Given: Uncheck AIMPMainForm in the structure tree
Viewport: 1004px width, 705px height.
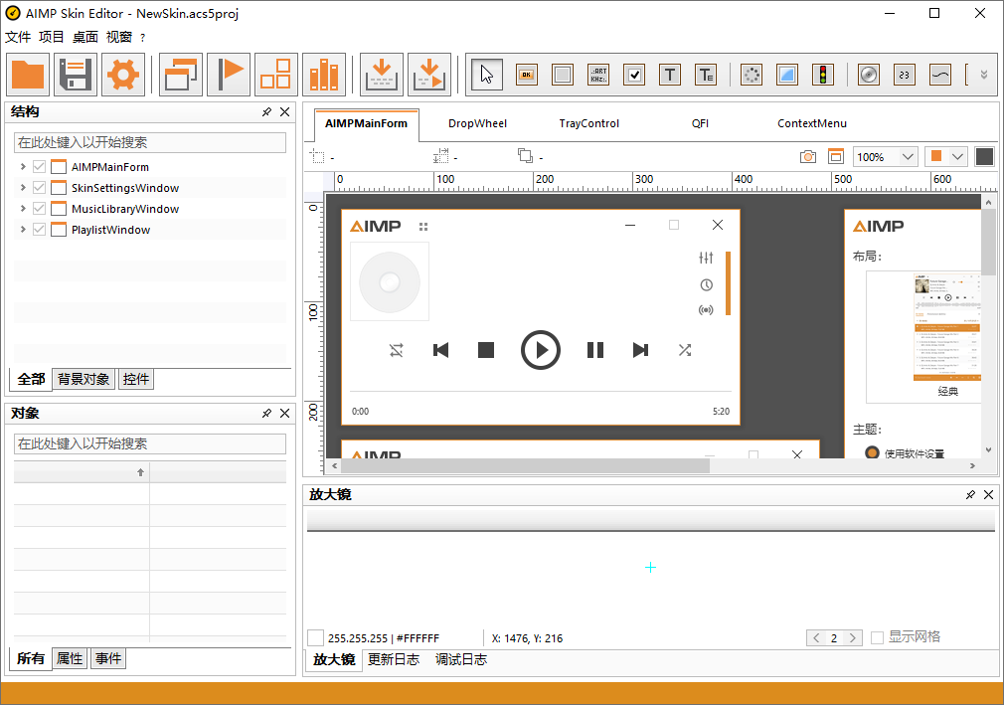Looking at the screenshot, I should pos(38,166).
